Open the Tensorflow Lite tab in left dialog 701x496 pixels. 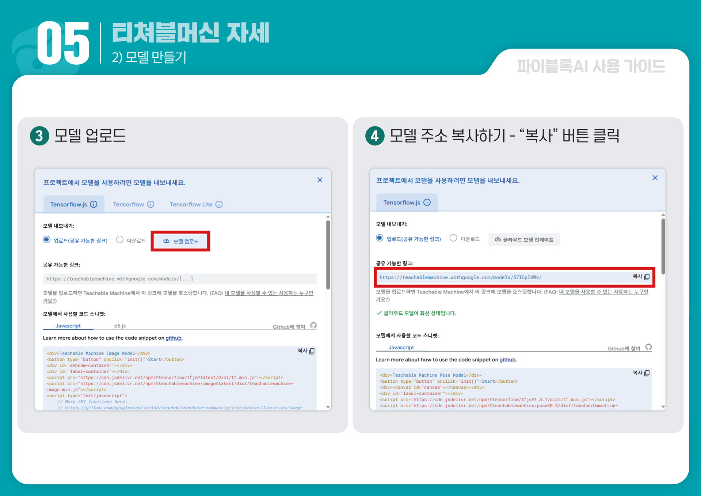pyautogui.click(x=196, y=204)
